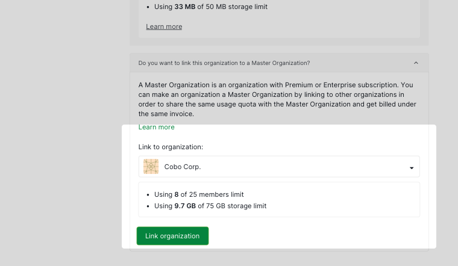Collapse the Master Organization section chevron
Screen dimensions: 458x266
coord(416,63)
